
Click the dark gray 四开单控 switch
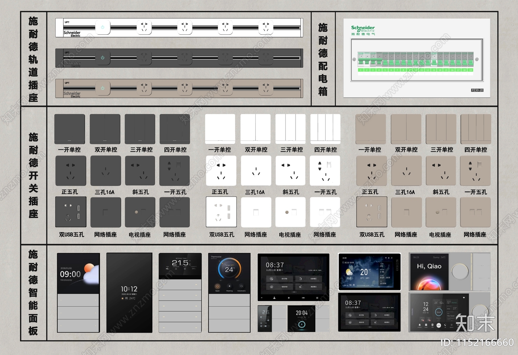click(x=175, y=129)
